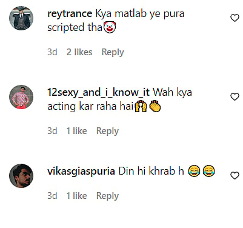
Task: Reply to vikasgiaspuria's comment
Action: point(107,196)
